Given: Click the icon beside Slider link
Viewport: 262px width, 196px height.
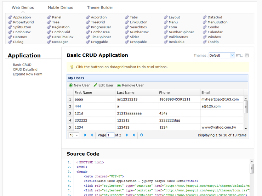Looking at the screenshot, I should click(x=127, y=37).
